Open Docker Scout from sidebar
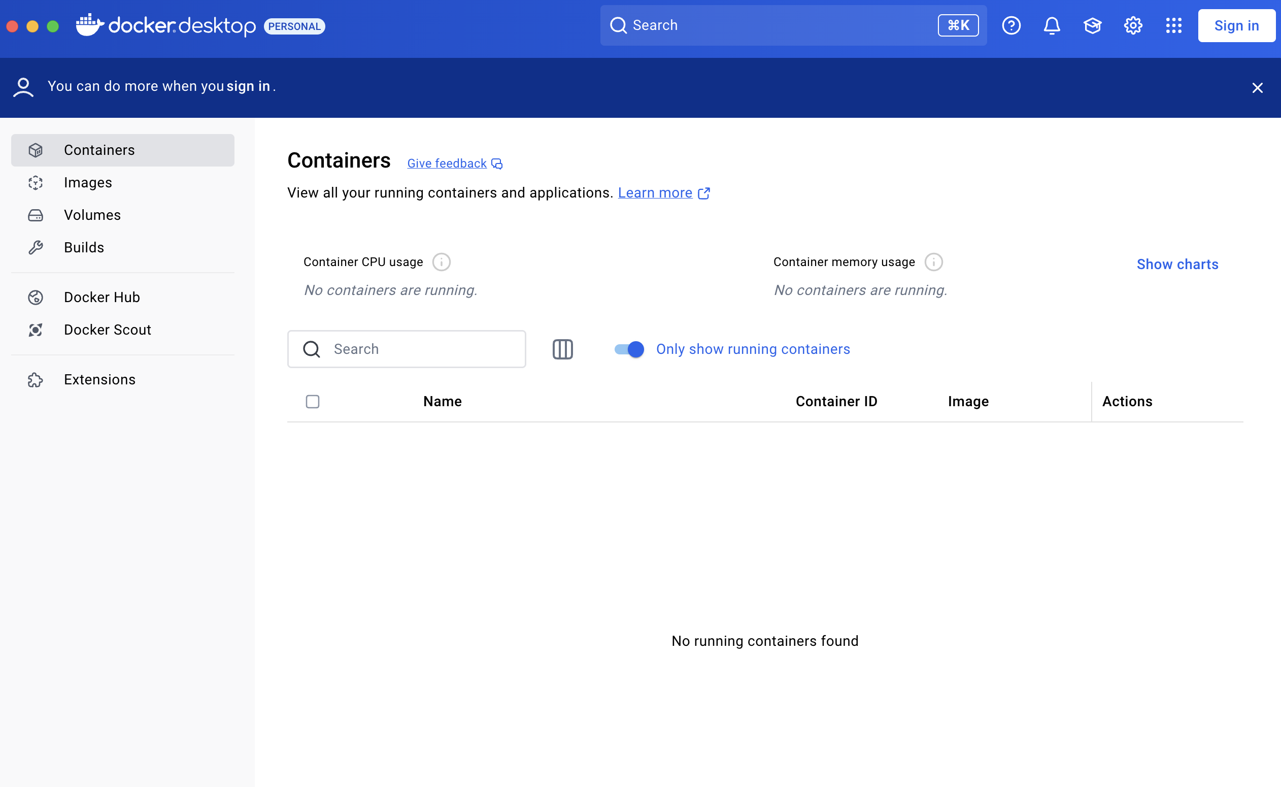Screen dimensions: 1281x787 [x=107, y=330]
